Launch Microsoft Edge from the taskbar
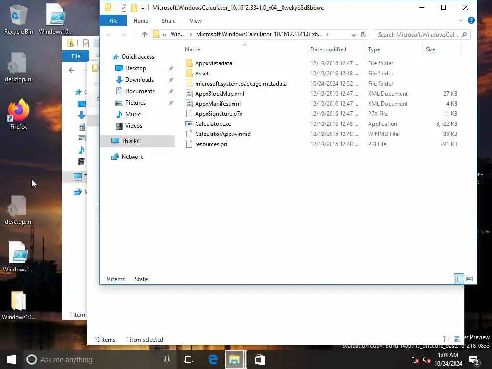Viewport: 492px width, 369px height. click(213, 359)
